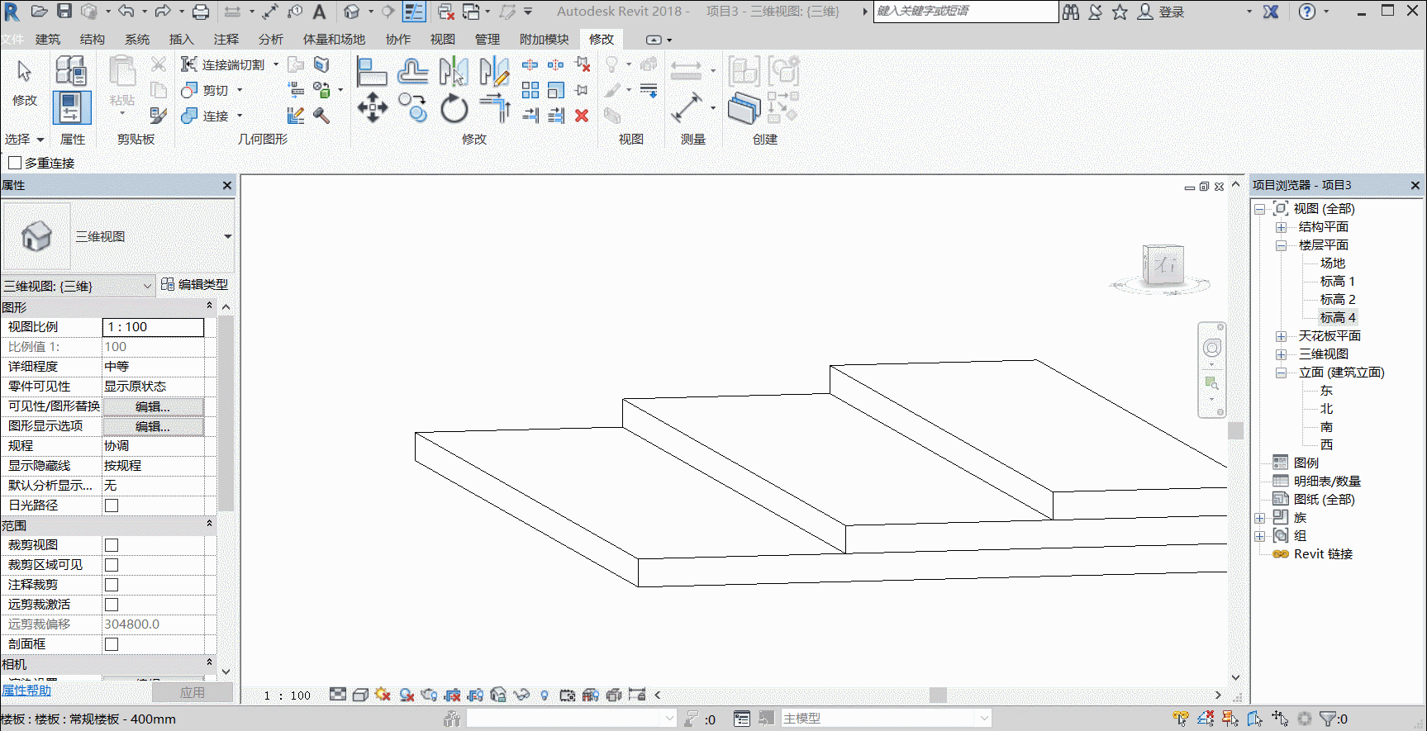
Task: Click the visual style icon in view control bar
Action: point(360,695)
